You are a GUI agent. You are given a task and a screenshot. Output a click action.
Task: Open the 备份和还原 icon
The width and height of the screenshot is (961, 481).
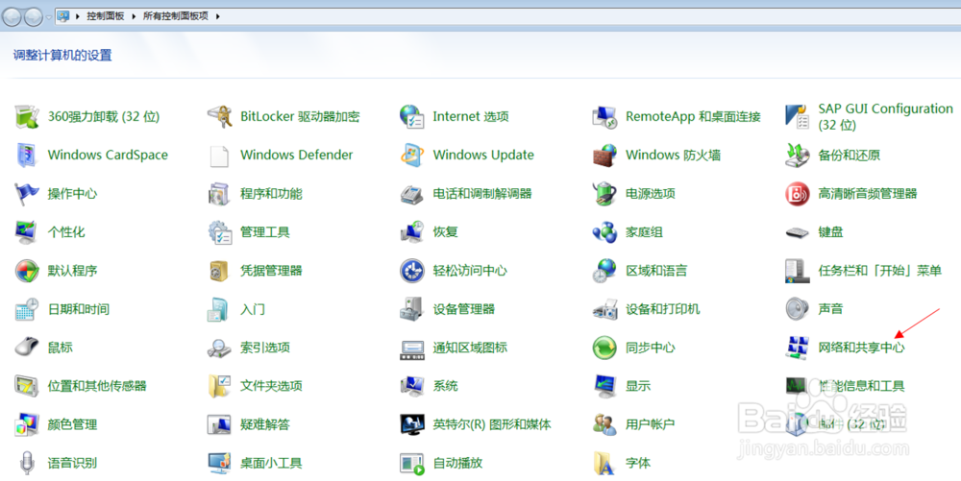coord(797,155)
